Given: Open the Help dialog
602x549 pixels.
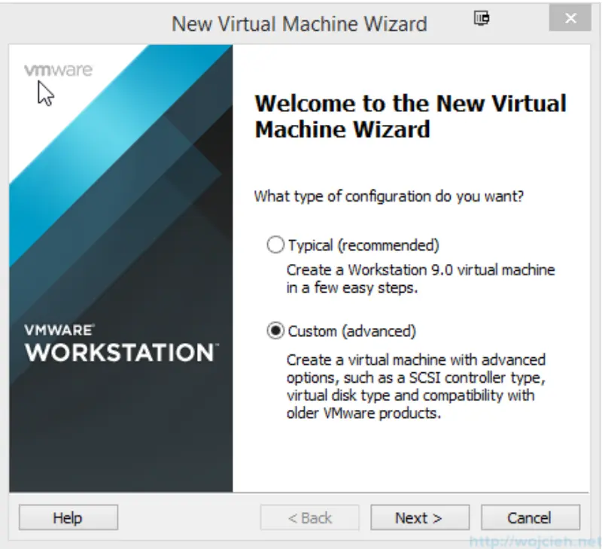Looking at the screenshot, I should (68, 517).
